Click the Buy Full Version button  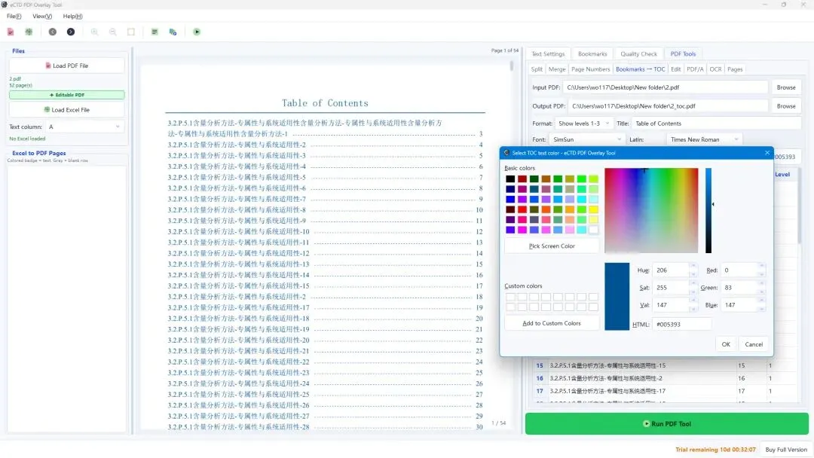pyautogui.click(x=785, y=450)
